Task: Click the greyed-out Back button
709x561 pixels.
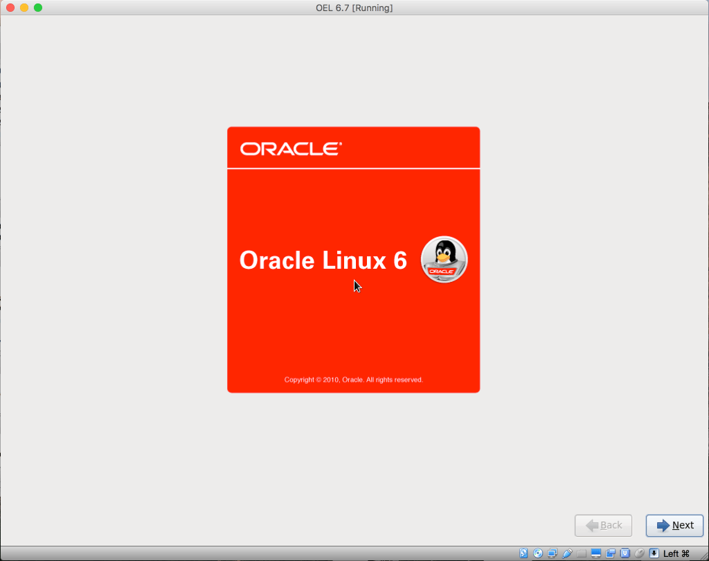Action: point(603,525)
